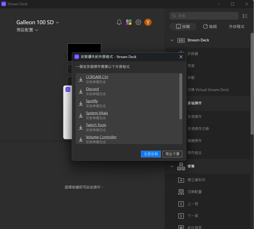Click the 建立資料夾 folder icon

pyautogui.click(x=181, y=180)
